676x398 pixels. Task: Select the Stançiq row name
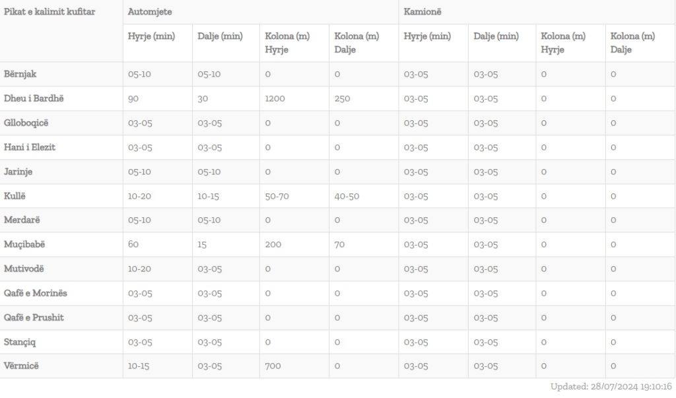(20, 342)
